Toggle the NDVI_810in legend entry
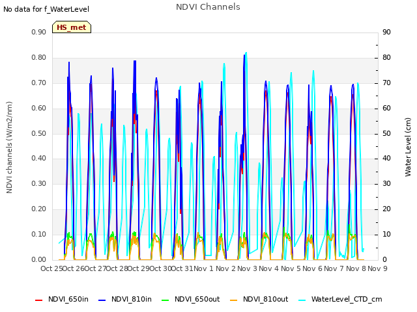The image size is (417, 312). [125, 299]
